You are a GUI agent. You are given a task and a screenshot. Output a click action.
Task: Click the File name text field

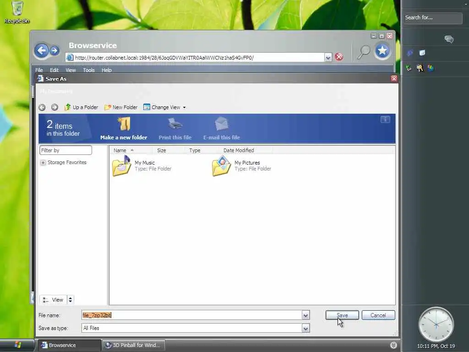[192, 315]
